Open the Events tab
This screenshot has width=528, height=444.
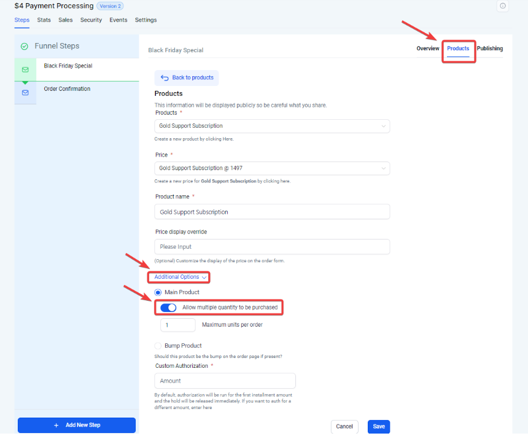[118, 20]
